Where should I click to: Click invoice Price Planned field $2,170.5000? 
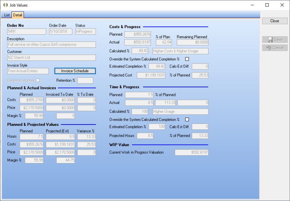(x=32, y=108)
